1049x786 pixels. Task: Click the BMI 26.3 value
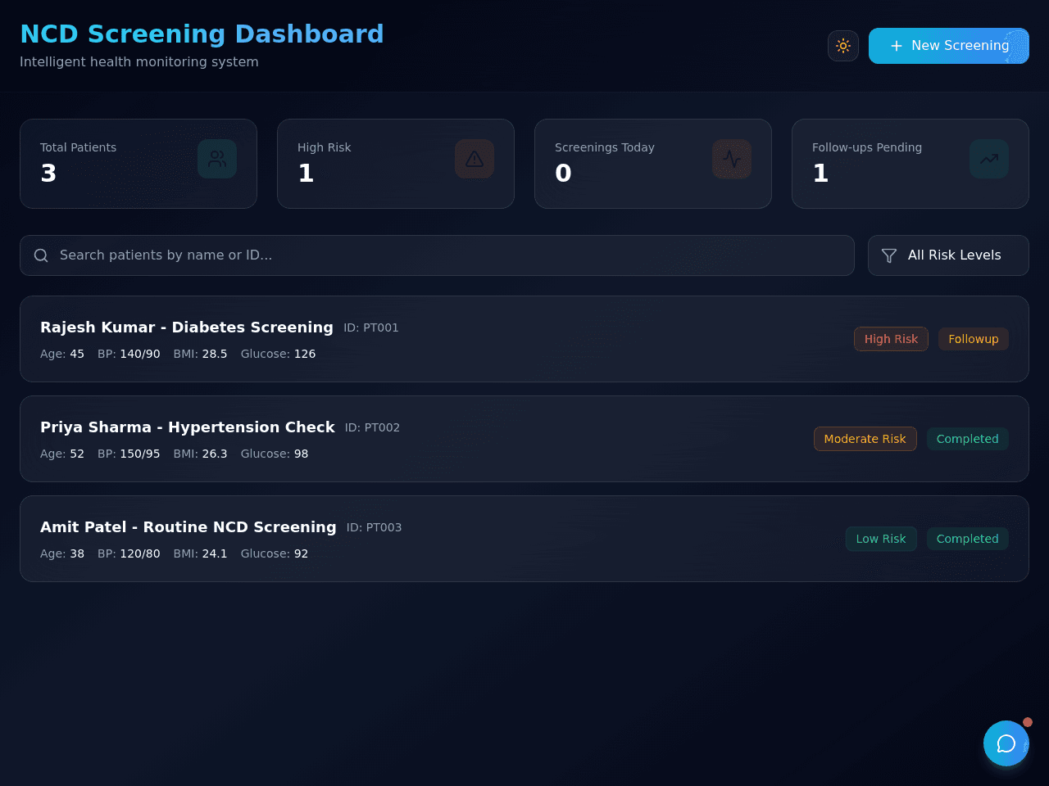point(215,454)
